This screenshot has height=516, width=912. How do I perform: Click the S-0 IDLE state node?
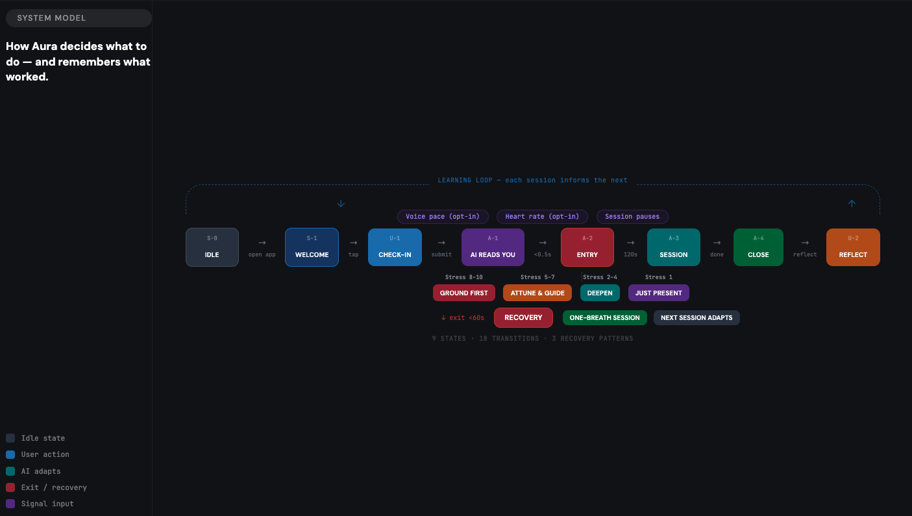click(212, 247)
